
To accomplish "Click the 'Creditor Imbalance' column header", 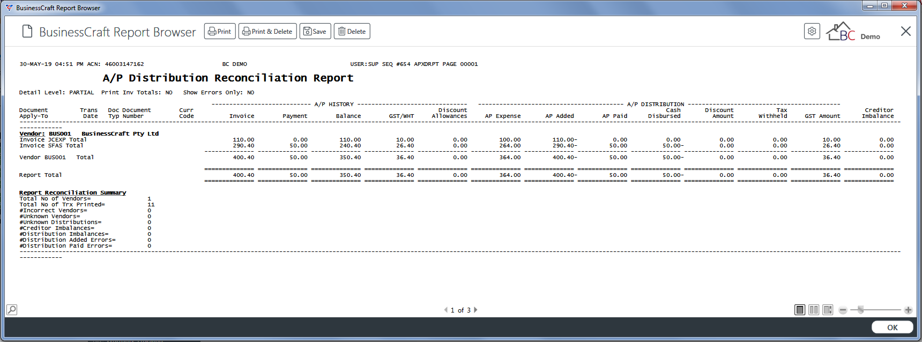I will pyautogui.click(x=878, y=113).
